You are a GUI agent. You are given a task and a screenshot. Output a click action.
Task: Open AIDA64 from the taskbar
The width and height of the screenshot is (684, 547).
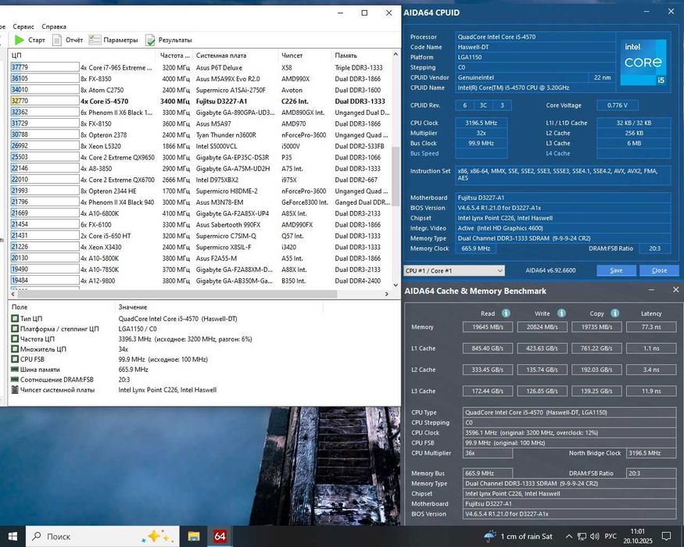click(220, 536)
